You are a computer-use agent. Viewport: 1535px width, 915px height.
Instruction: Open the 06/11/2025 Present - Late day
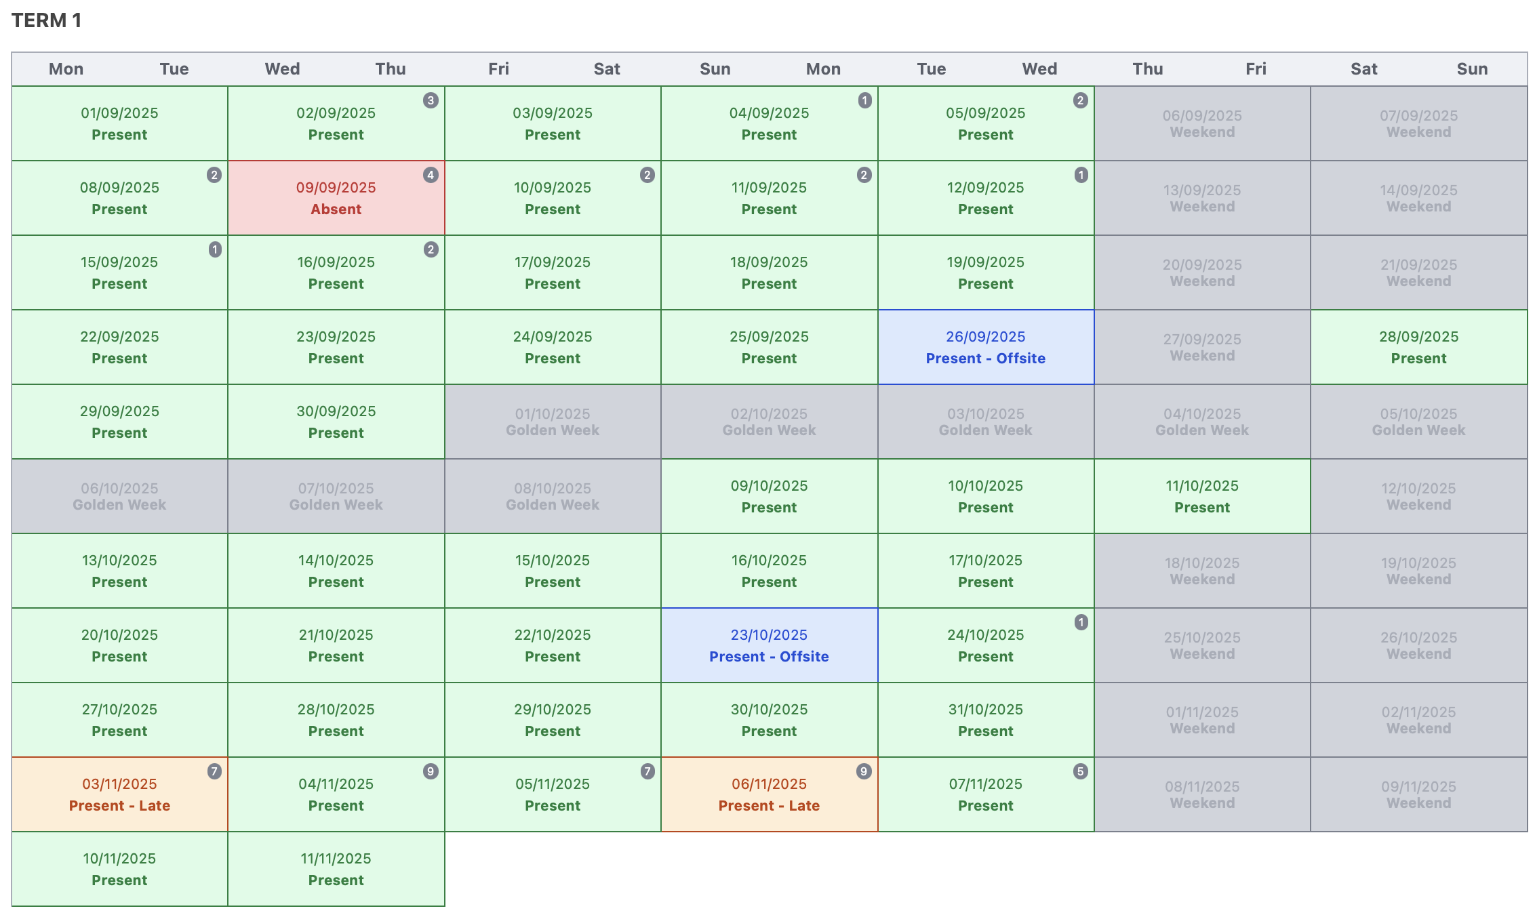tap(769, 795)
